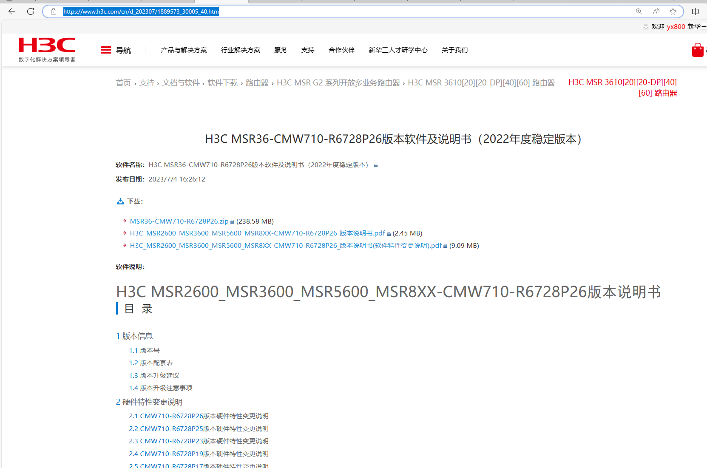Image resolution: width=707 pixels, height=468 pixels.
Task: Open 文档与软件 breadcrumb link
Action: point(181,83)
